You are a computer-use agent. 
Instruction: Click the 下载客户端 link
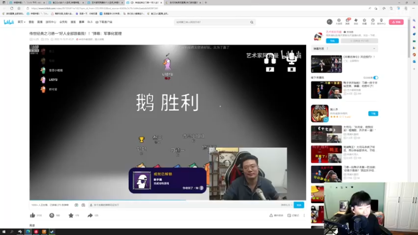point(103,22)
